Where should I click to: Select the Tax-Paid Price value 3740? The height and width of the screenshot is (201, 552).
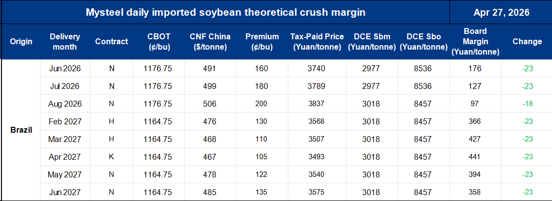[316, 69]
